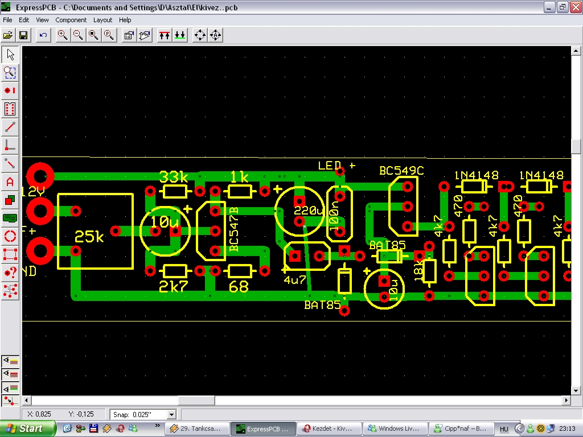Select the zoom-to-region tool
The image size is (583, 437).
pyautogui.click(x=10, y=73)
